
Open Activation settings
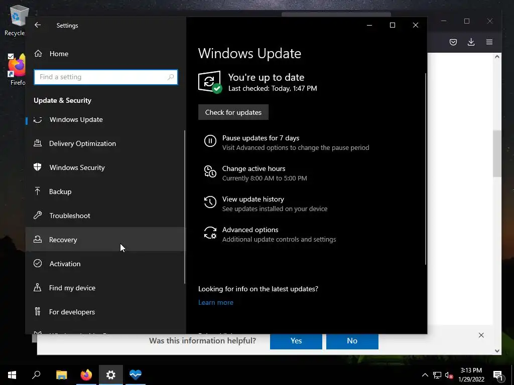pos(105,264)
